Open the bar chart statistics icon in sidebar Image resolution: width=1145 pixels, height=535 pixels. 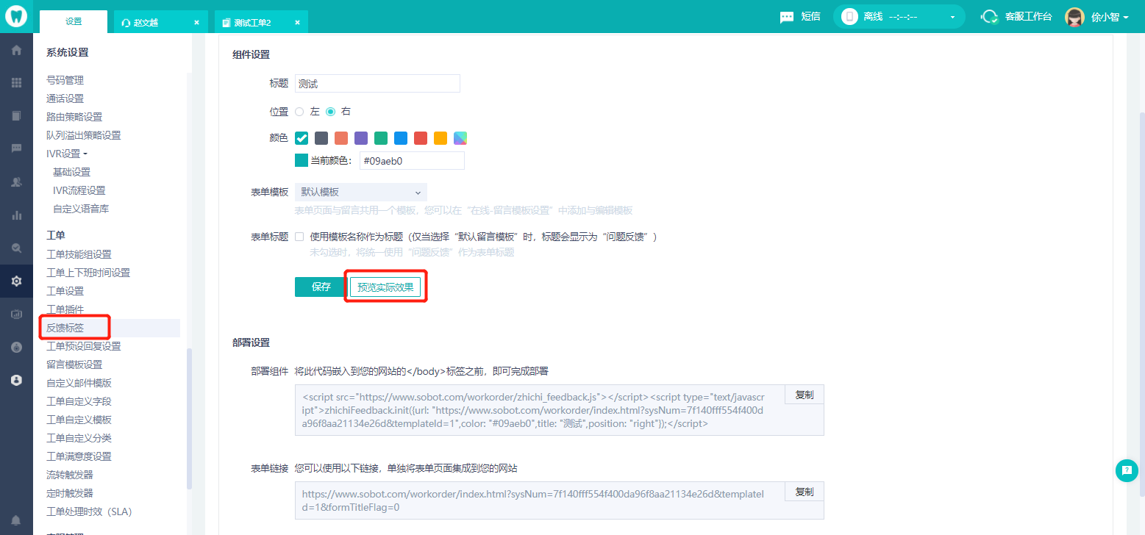(x=16, y=215)
